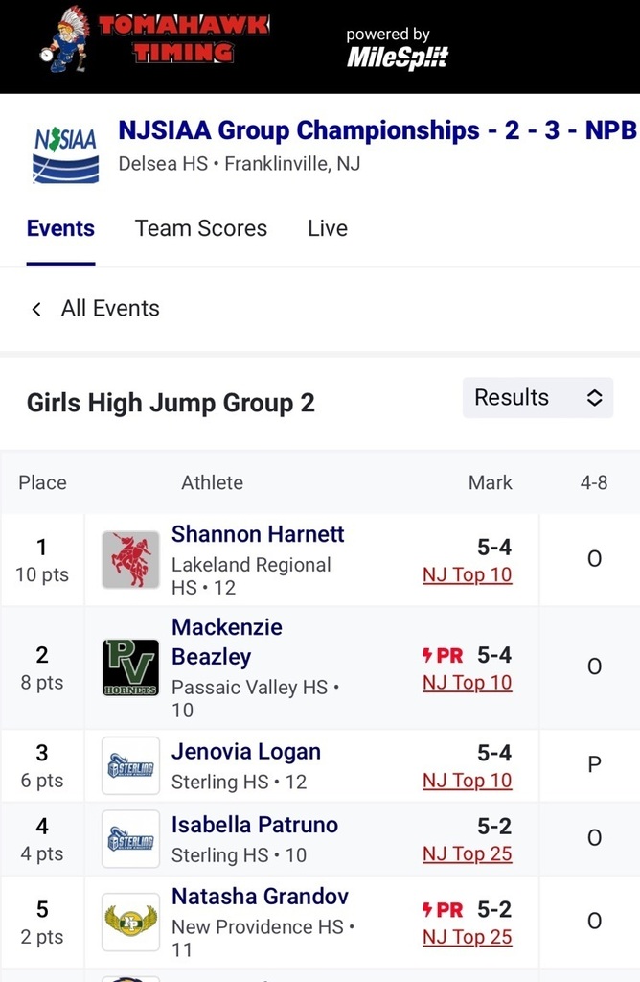Open Lakeland Regional HS team logo

click(130, 559)
